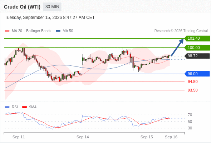211x143 pixels.
Task: Click the red 9MA legend swatch
Action: (x=24, y=107)
